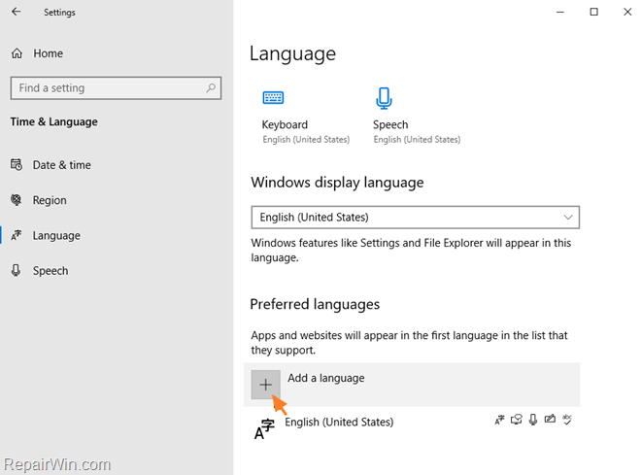Click the Time & Language heading
Image resolution: width=641 pixels, height=475 pixels.
[x=54, y=121]
